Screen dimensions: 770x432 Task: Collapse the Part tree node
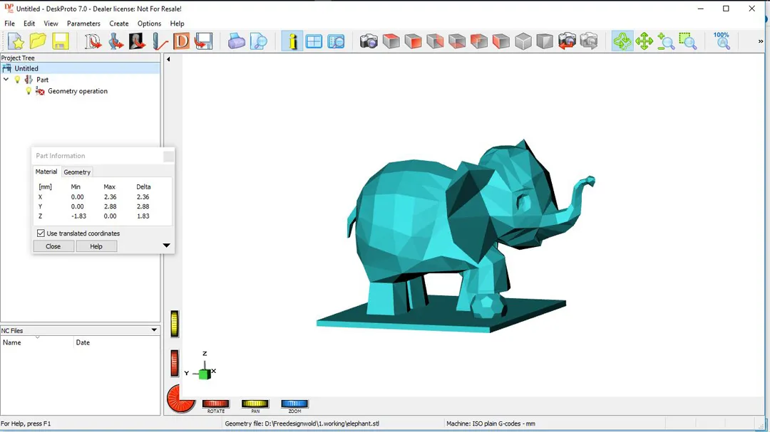click(6, 80)
